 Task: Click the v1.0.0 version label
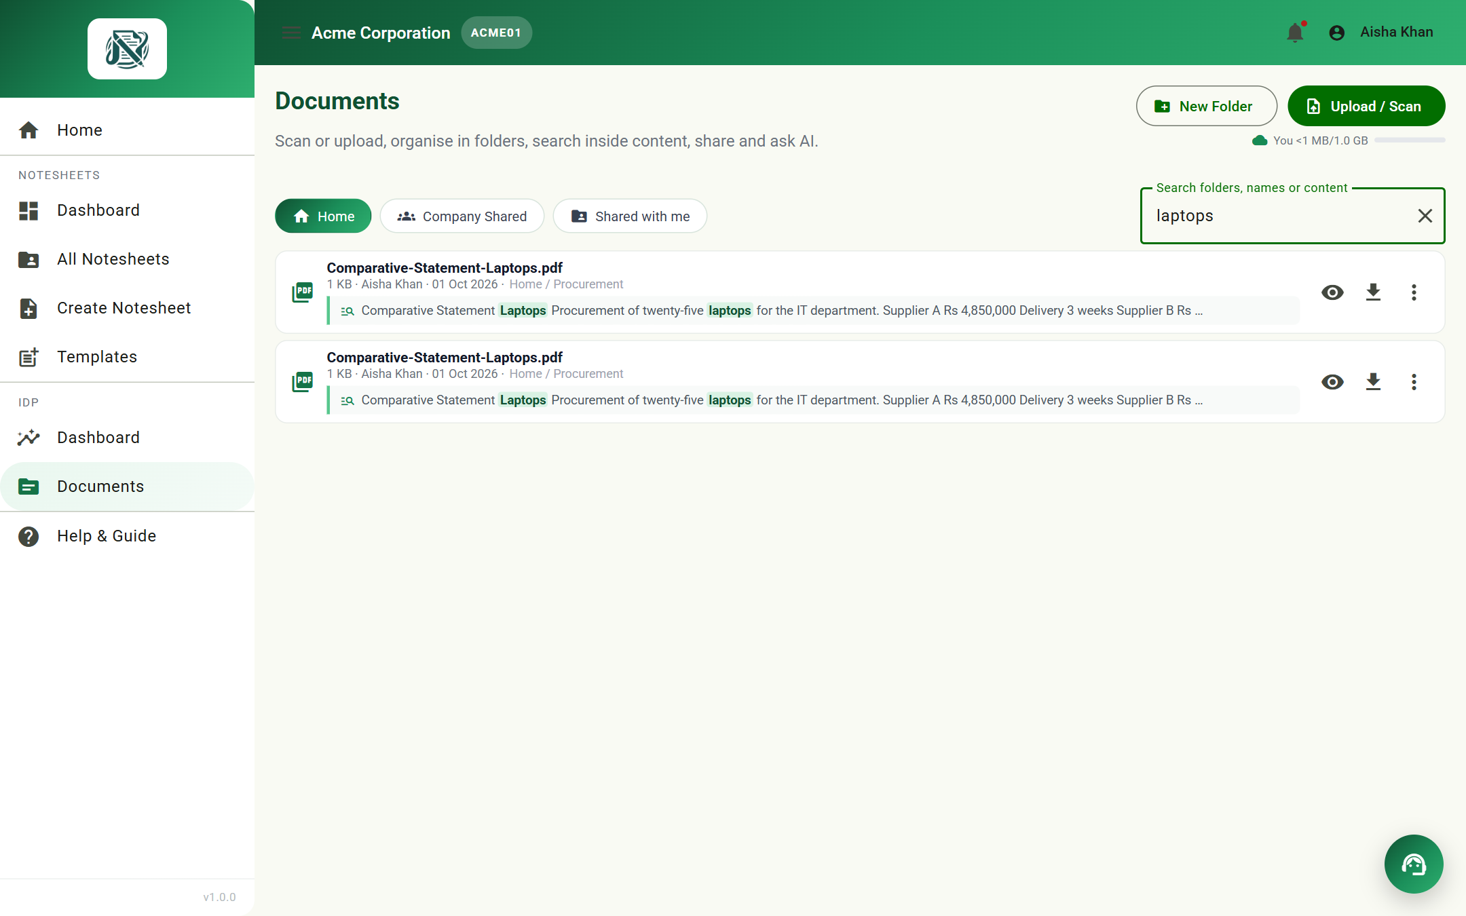(x=219, y=897)
